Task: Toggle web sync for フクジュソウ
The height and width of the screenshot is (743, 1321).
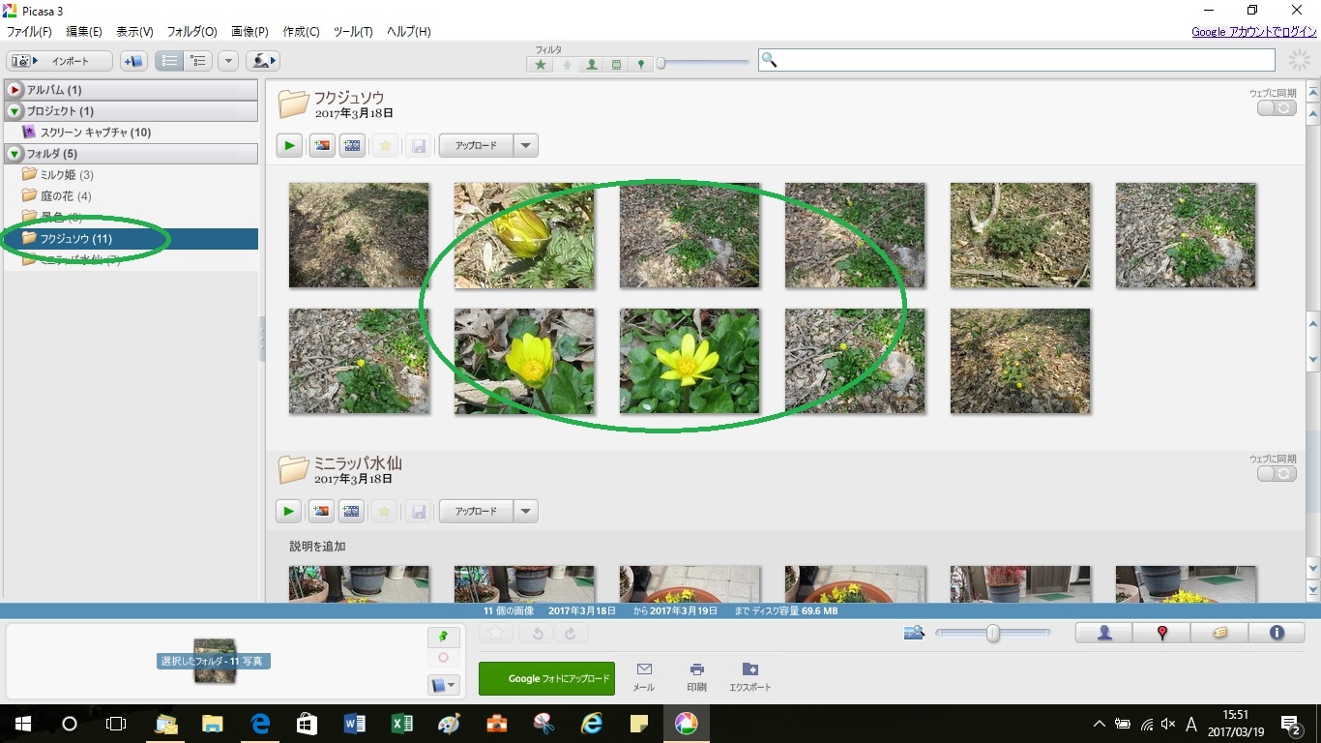Action: (x=1277, y=108)
